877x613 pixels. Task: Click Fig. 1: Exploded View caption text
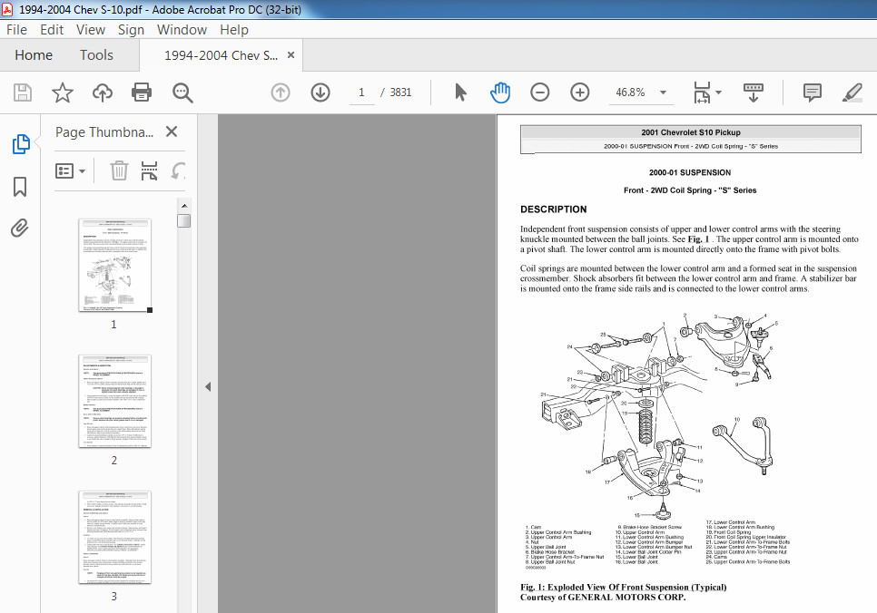click(623, 587)
